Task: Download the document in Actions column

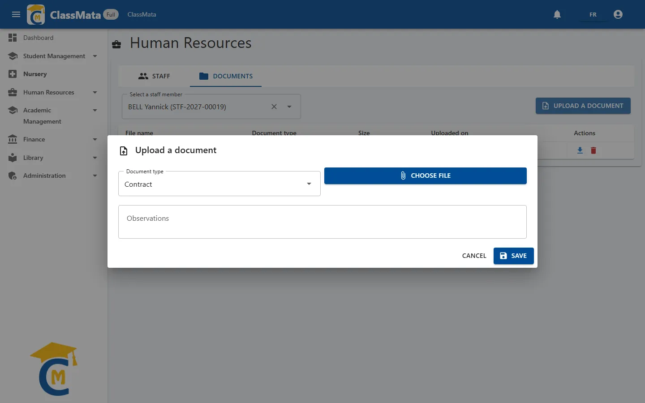Action: pos(580,150)
